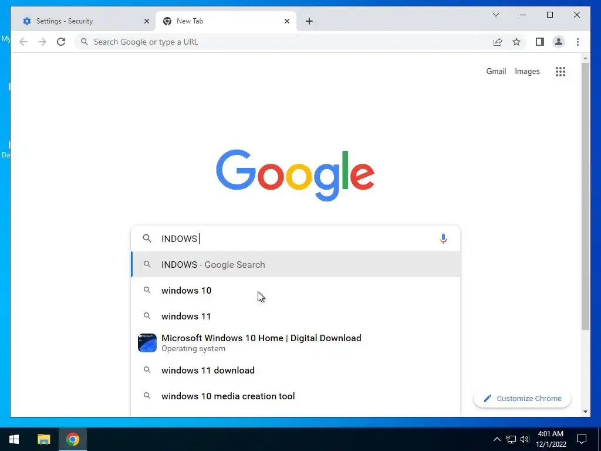This screenshot has width=601, height=451.
Task: Click the browser forward arrow
Action: pos(42,42)
